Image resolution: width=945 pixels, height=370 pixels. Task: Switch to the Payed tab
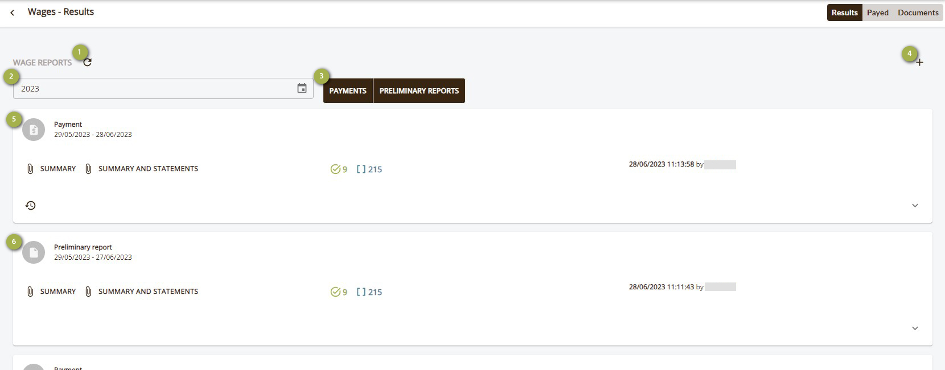[x=877, y=13]
